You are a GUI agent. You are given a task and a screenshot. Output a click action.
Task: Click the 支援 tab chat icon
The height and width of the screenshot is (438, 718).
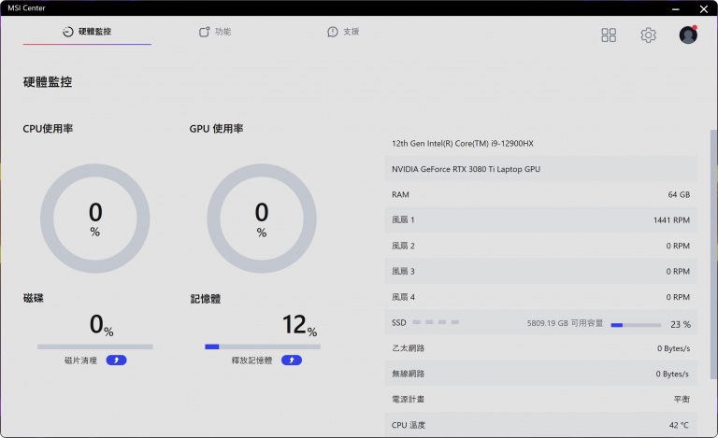coord(333,32)
